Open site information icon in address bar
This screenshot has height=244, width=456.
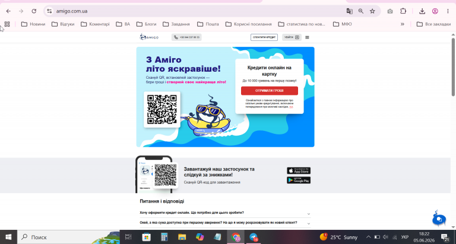49,11
